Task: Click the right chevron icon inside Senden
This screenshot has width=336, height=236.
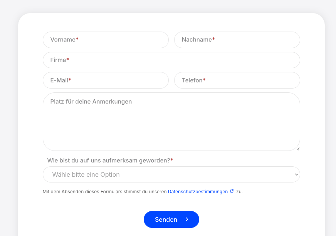Action: [x=187, y=219]
